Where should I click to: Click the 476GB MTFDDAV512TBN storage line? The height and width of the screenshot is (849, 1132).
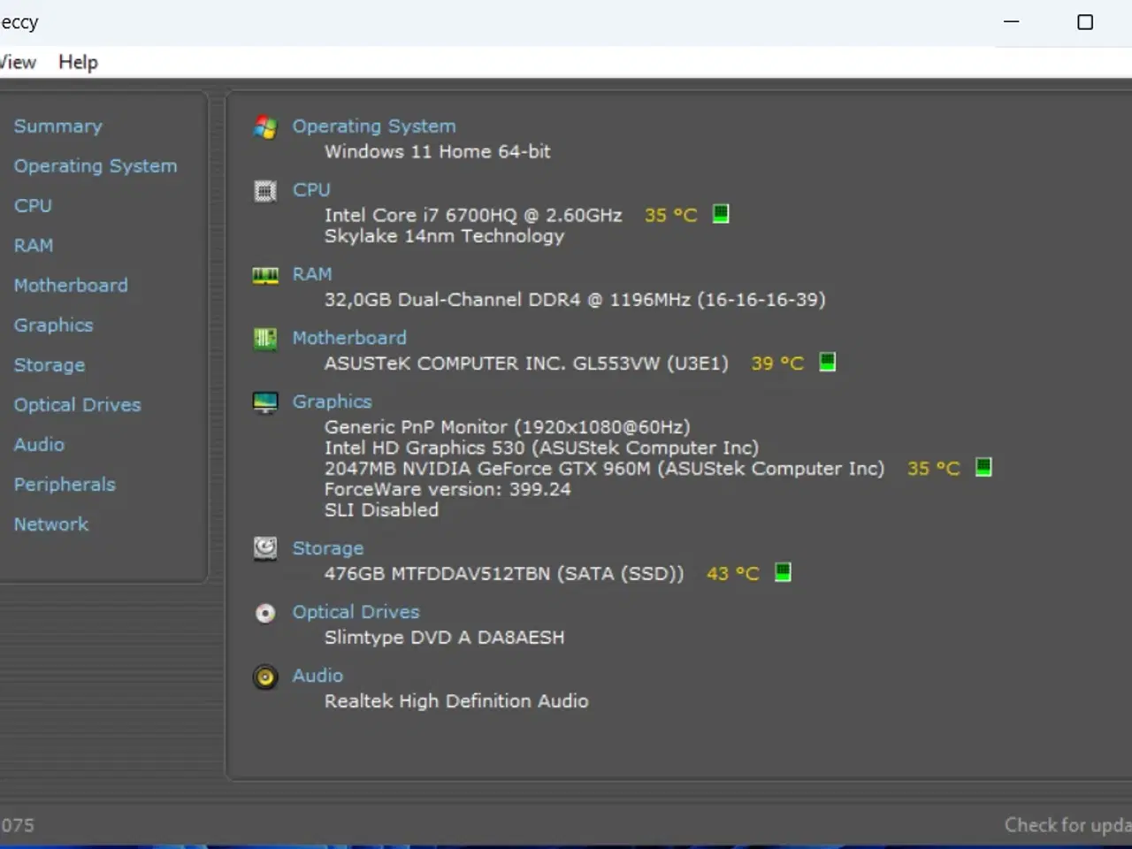pyautogui.click(x=504, y=573)
